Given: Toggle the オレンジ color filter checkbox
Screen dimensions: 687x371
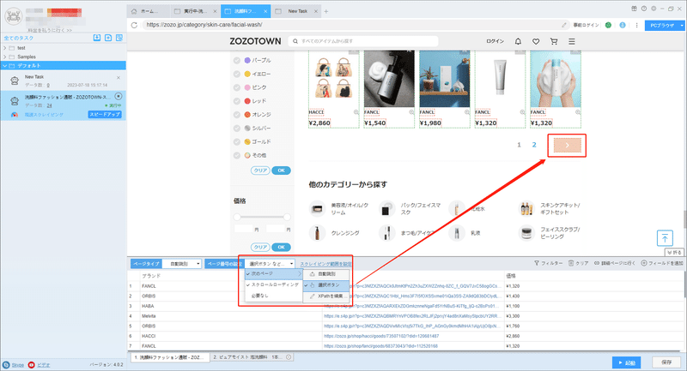Looking at the screenshot, I should click(x=237, y=115).
